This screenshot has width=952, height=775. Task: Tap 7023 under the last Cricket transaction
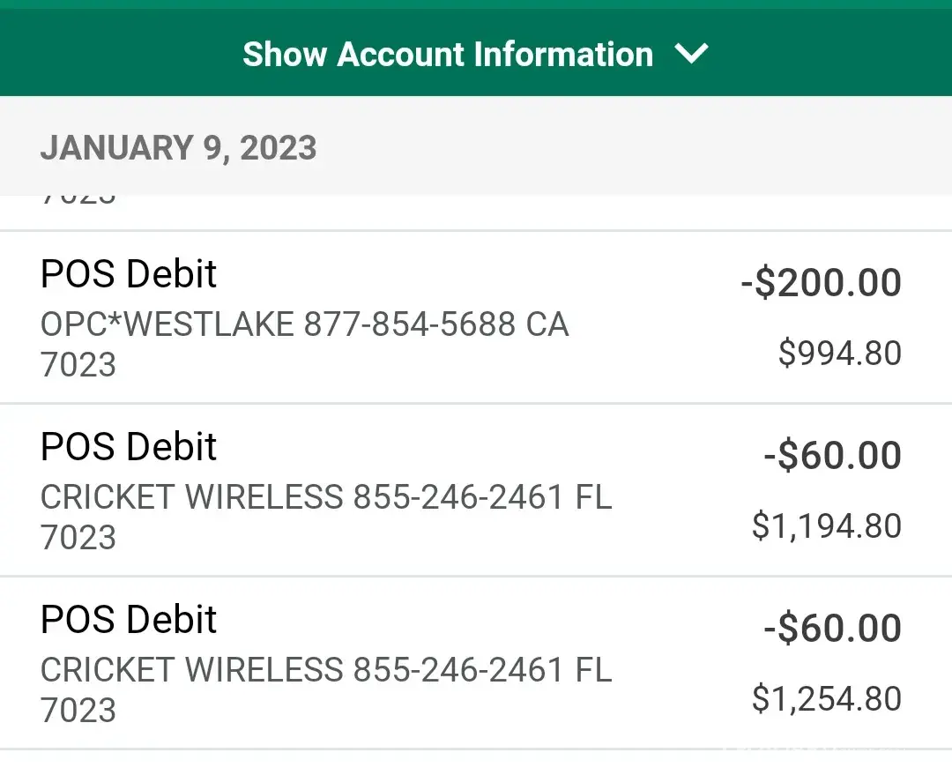pos(78,710)
